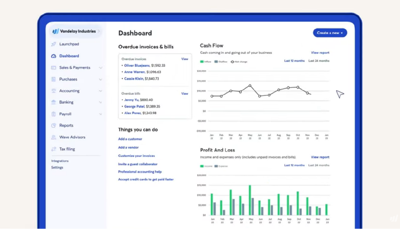Click Professional accounting help link
This screenshot has width=400, height=229.
[x=140, y=172]
